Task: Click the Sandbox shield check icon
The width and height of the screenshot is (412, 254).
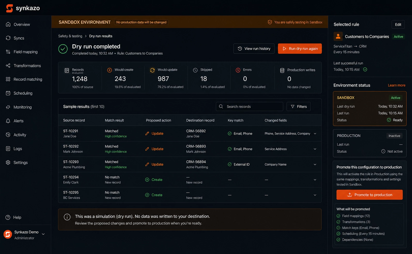Action: [270, 22]
